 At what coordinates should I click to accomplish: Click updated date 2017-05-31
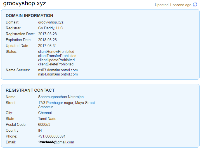pos(47,46)
